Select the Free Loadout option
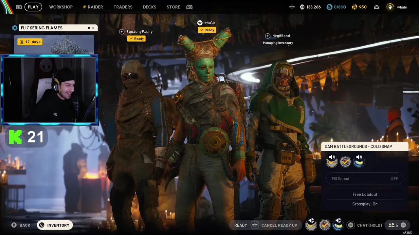 point(365,195)
